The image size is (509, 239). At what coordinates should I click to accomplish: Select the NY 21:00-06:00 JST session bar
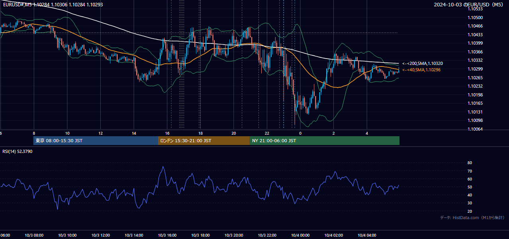point(325,141)
